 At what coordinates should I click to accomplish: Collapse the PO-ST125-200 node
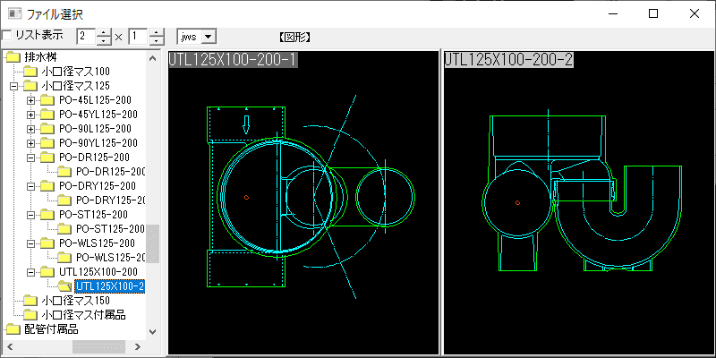click(30, 215)
